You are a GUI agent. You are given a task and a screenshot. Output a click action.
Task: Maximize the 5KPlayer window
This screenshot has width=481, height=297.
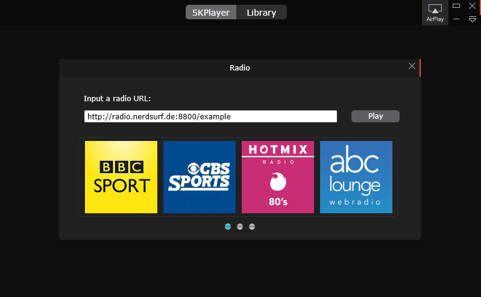[x=456, y=6]
